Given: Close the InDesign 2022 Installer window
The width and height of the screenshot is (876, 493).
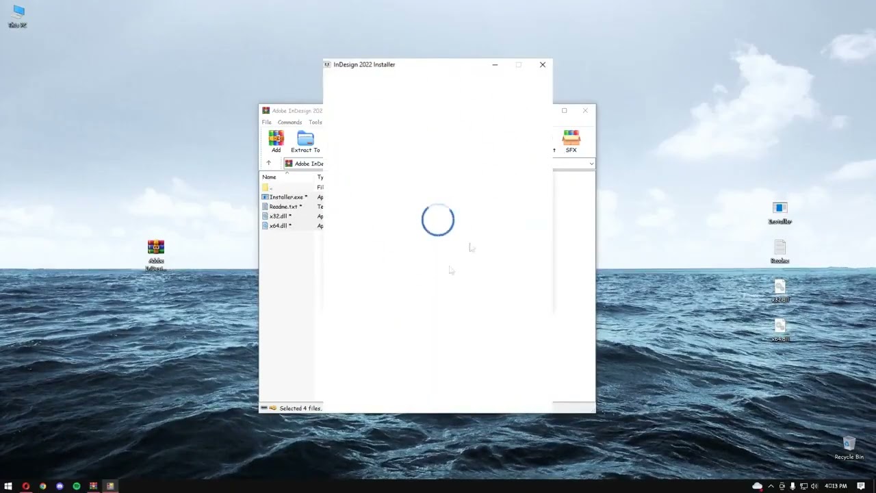Looking at the screenshot, I should [x=543, y=64].
